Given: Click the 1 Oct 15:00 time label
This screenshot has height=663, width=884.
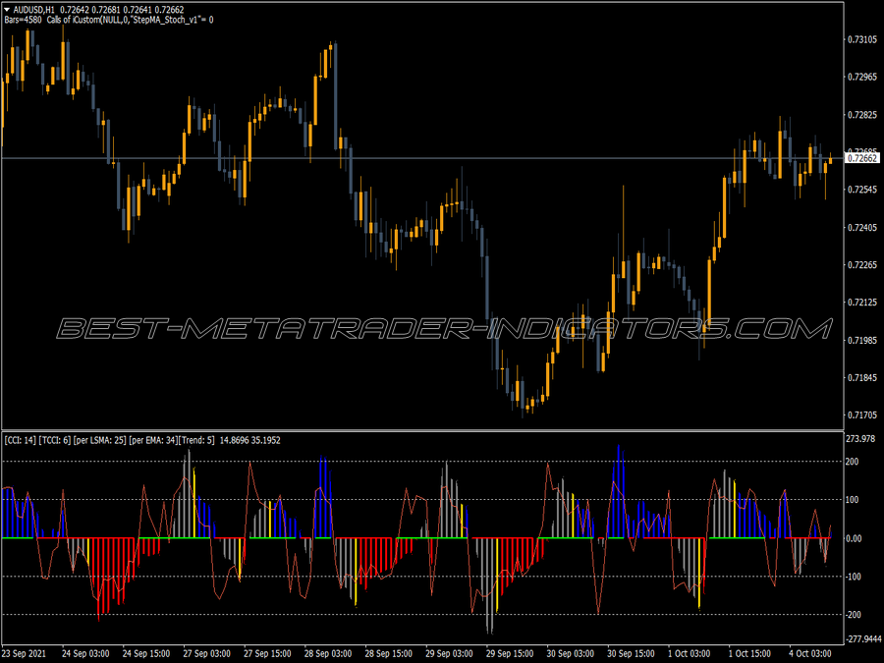Looking at the screenshot, I should click(x=749, y=654).
